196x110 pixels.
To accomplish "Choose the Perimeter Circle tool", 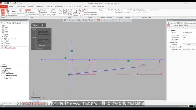I will (x=31, y=15).
